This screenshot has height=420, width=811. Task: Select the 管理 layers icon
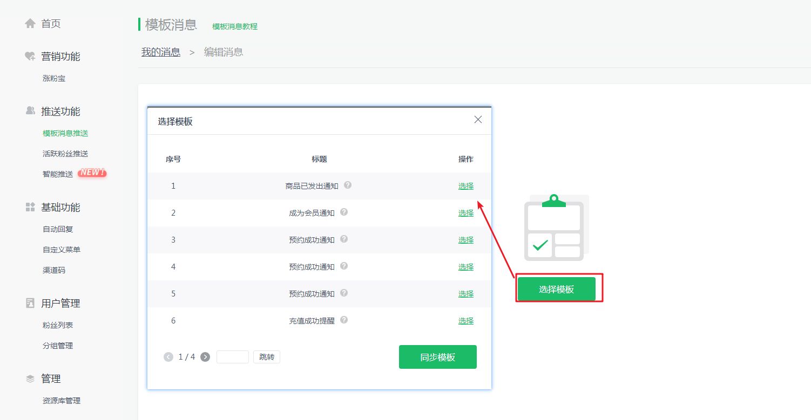pos(30,378)
